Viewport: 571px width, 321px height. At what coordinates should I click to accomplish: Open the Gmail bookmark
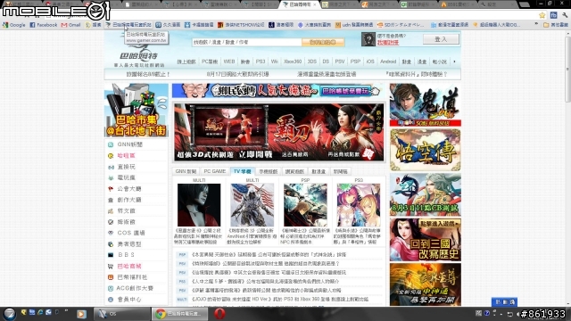pos(70,25)
